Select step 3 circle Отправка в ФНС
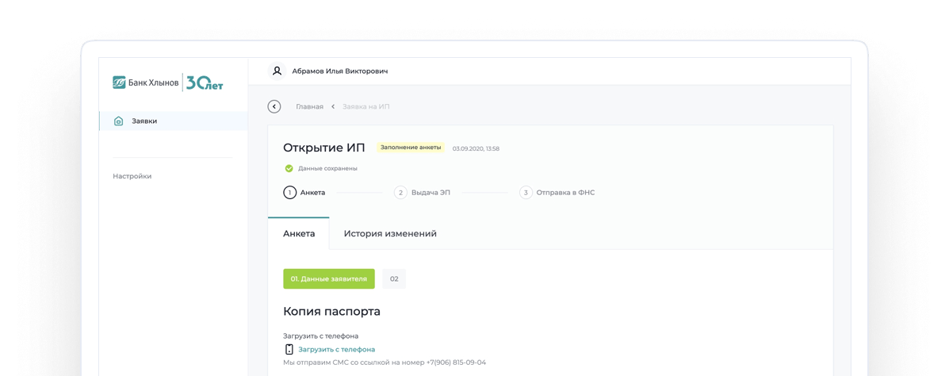This screenshot has height=376, width=949. coord(526,193)
